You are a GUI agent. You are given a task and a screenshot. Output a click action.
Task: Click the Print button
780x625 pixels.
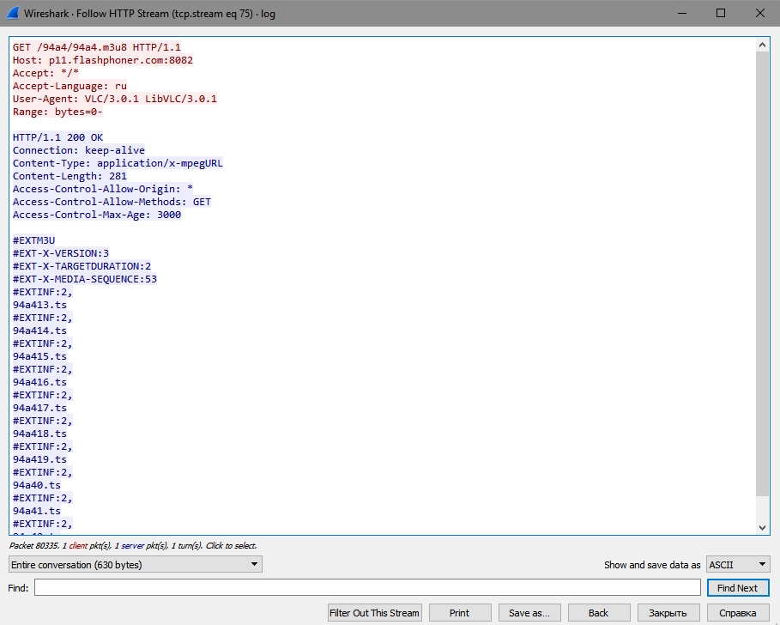pyautogui.click(x=459, y=613)
